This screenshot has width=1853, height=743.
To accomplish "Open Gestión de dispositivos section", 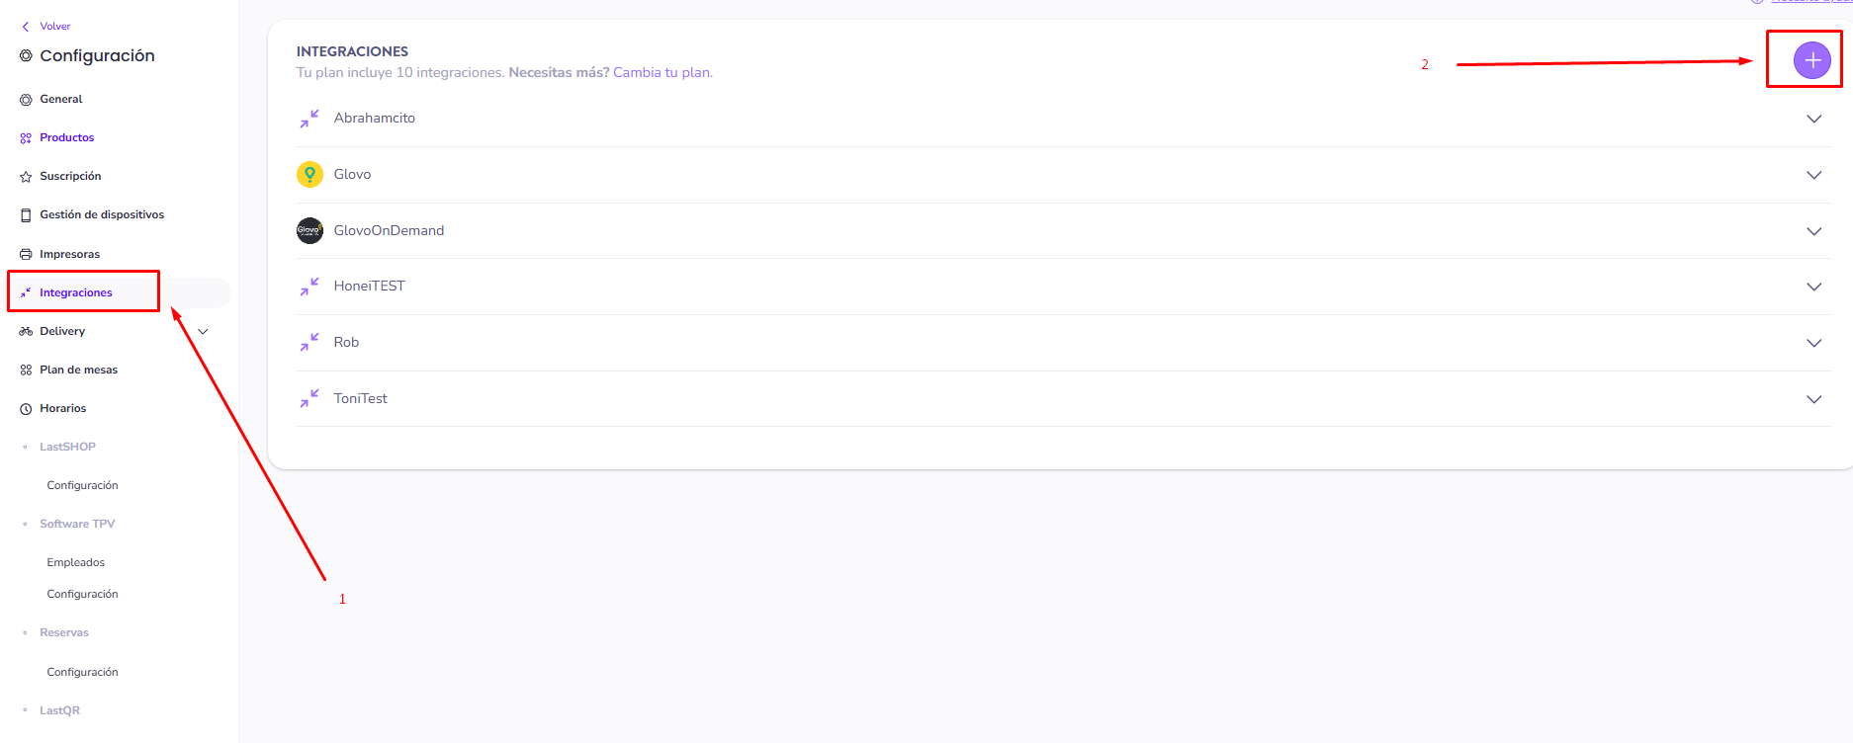I will pos(102,214).
